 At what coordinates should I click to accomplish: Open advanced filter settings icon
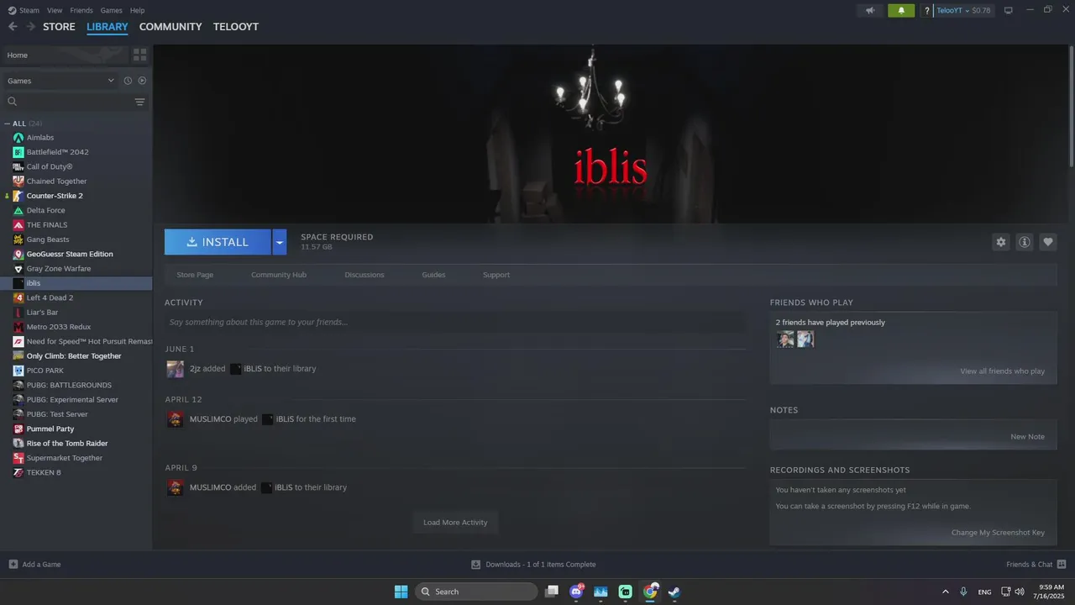coord(139,102)
